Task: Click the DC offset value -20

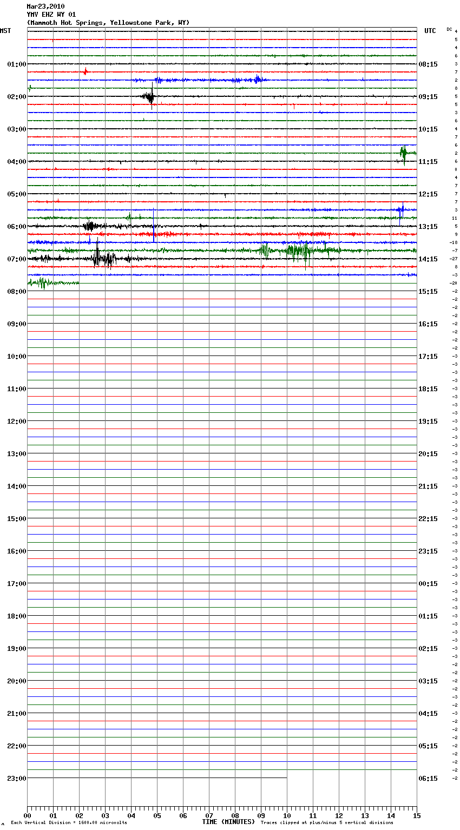Action: [454, 283]
